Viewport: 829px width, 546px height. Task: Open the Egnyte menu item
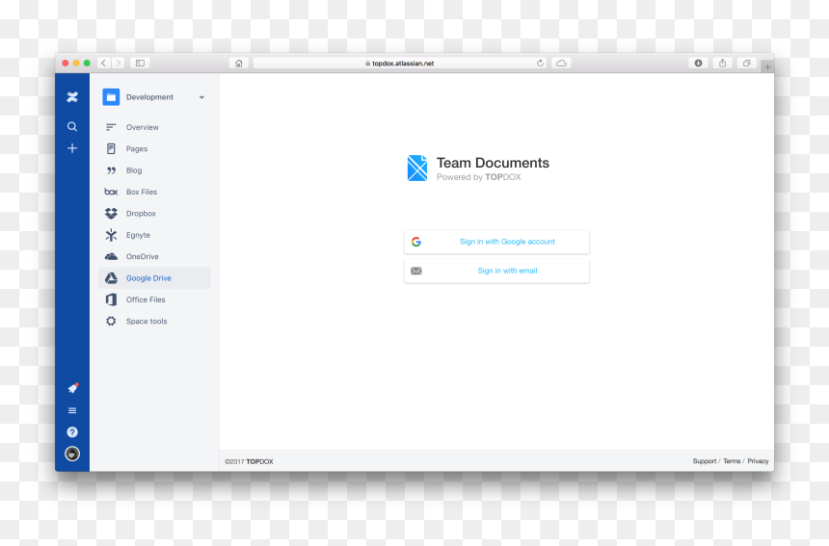tap(154, 235)
